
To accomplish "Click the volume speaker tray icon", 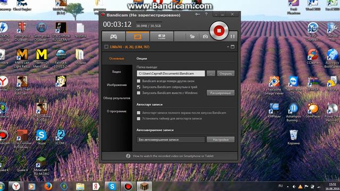I will (294, 186).
